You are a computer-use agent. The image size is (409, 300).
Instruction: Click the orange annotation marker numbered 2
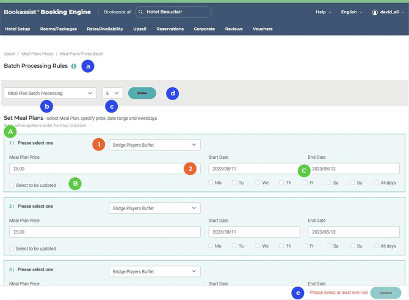(190, 169)
